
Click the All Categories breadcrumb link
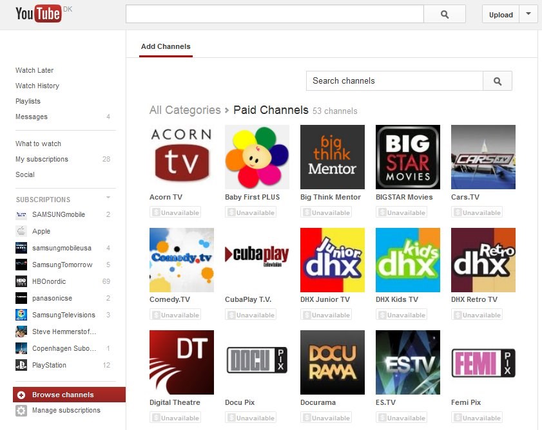(x=185, y=110)
